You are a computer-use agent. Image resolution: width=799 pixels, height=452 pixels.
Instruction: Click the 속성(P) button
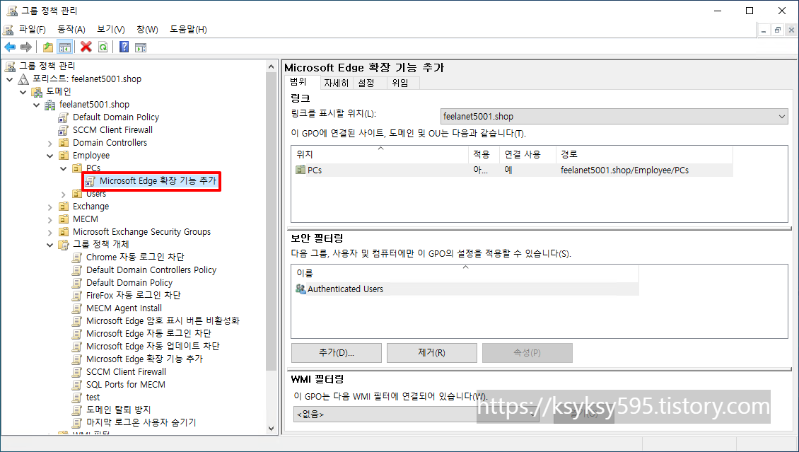point(527,353)
